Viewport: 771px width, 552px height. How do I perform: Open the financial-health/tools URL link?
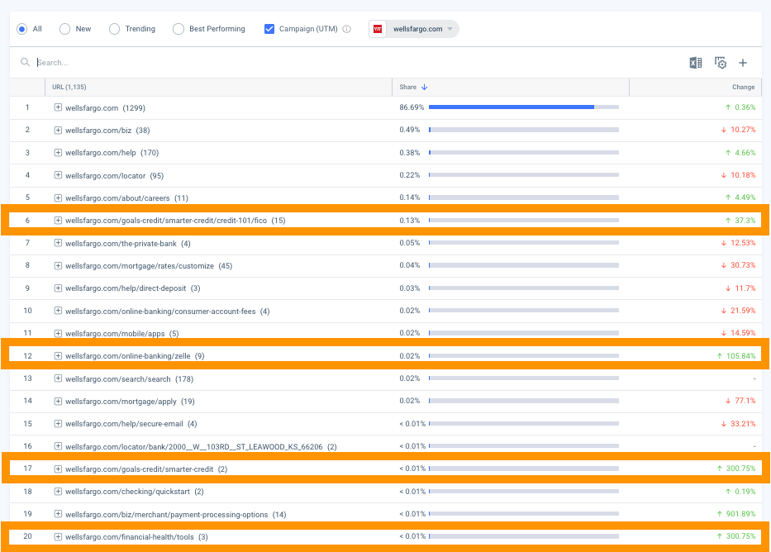tap(129, 537)
